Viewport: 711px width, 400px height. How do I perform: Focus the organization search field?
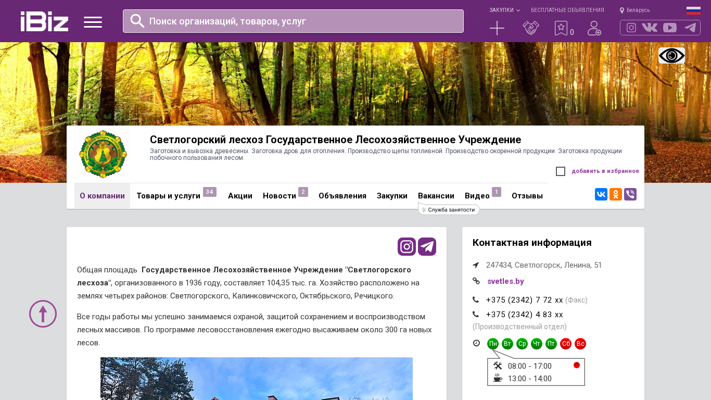[x=293, y=21]
